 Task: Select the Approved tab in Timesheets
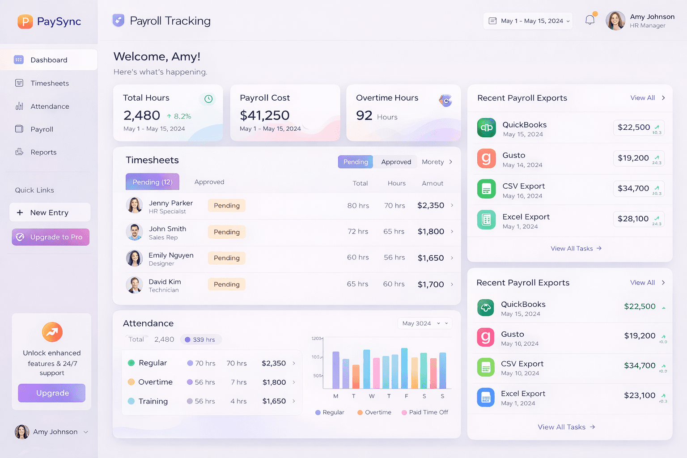(209, 182)
